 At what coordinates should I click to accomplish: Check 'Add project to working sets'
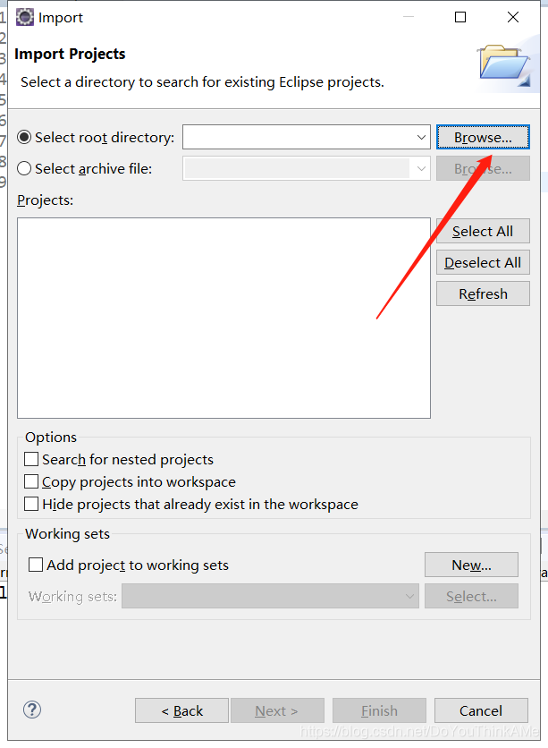[36, 565]
